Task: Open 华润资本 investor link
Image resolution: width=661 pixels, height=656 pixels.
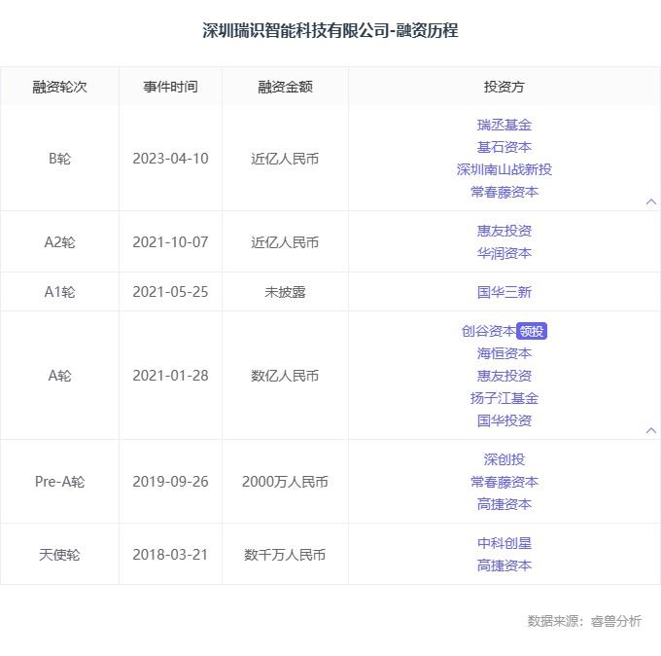Action: click(504, 253)
